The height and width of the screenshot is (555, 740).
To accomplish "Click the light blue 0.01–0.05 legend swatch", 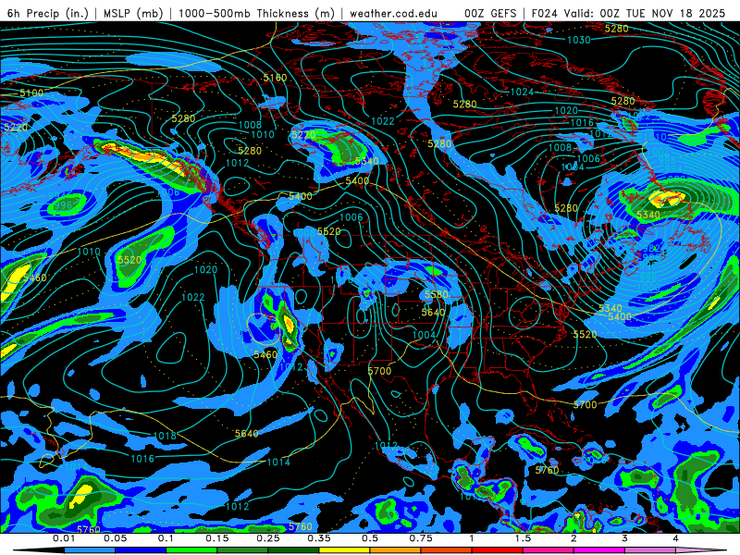I will 90,550.
